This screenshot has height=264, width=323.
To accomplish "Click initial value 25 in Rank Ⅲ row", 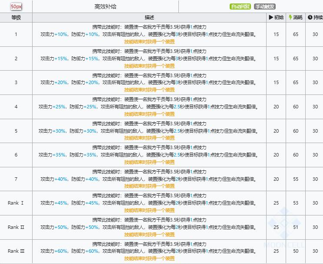I will (x=276, y=251).
